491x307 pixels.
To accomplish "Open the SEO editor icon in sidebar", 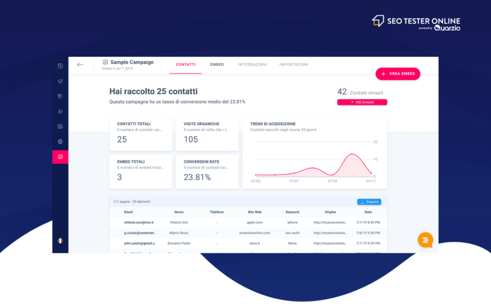I will 60,126.
